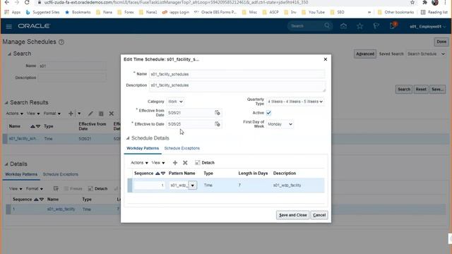
Task: Open Search Results Format menu
Action: 52,114
